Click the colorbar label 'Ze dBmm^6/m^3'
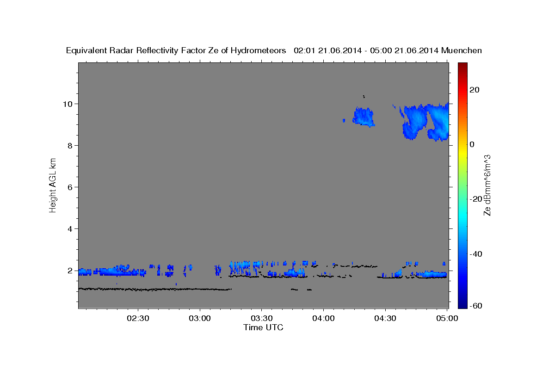This screenshot has width=555, height=370. [x=487, y=185]
